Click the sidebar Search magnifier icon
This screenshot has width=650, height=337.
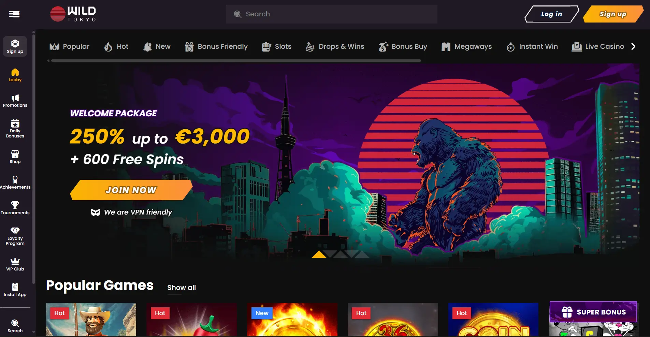click(15, 323)
